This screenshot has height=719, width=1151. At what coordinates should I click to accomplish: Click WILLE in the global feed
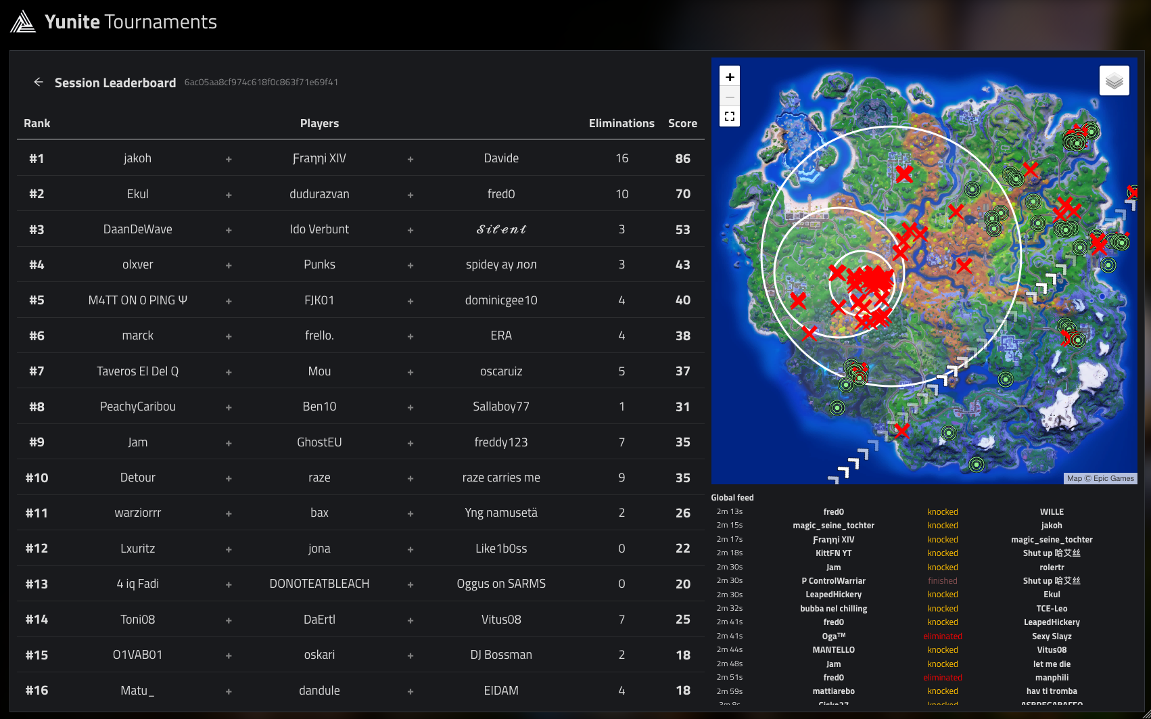pyautogui.click(x=1052, y=512)
